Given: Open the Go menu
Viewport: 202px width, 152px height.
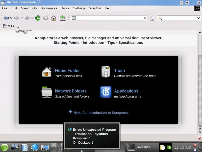Looking at the screenshot, I should 34,8.
